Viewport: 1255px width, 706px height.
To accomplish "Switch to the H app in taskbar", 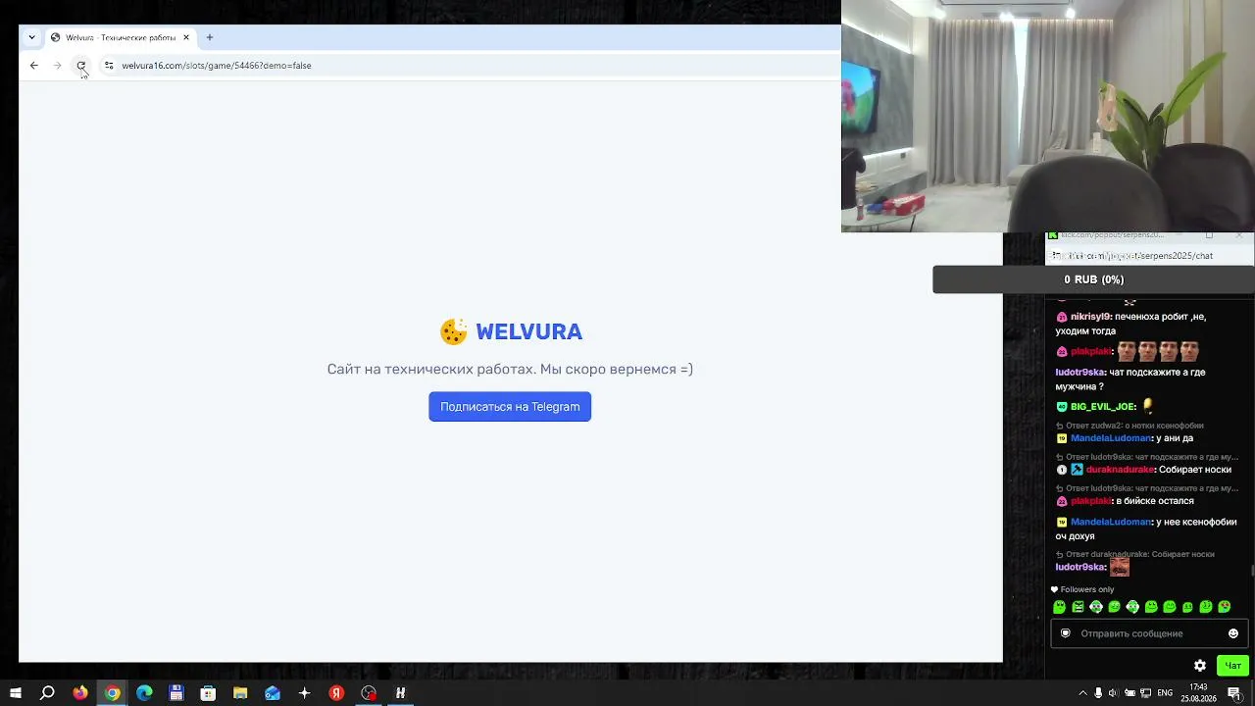I will pyautogui.click(x=400, y=693).
